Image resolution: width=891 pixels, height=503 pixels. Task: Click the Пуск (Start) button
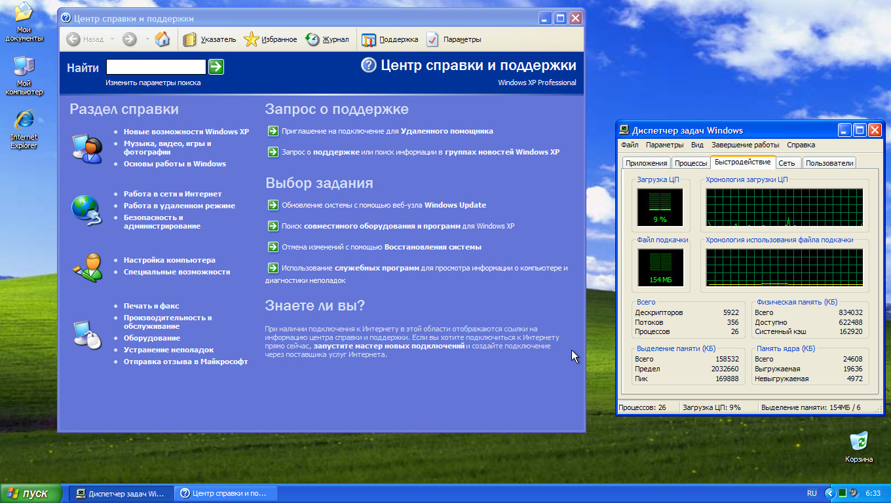coord(31,493)
